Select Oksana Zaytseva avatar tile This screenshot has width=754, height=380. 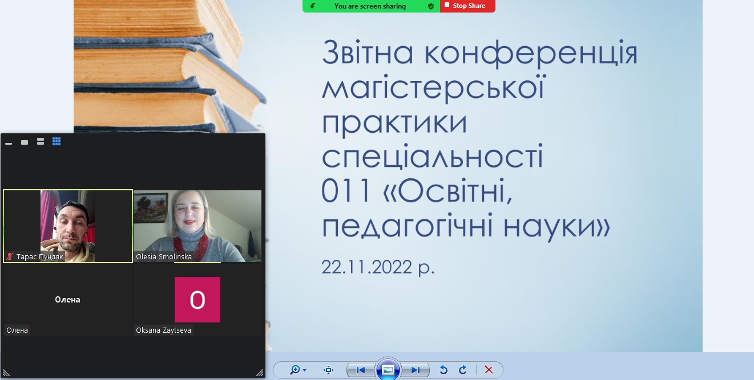(197, 300)
